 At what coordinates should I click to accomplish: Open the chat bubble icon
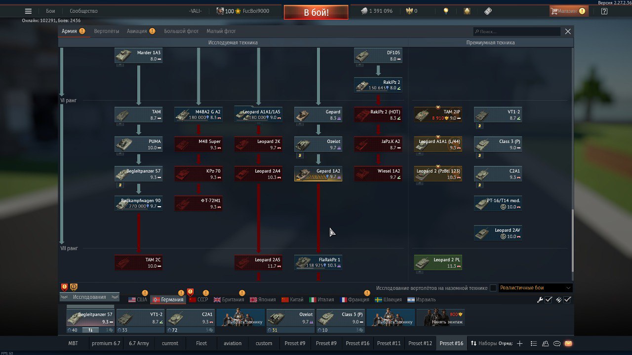click(557, 343)
